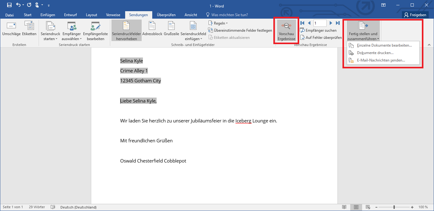
Task: Click the Mit freundlichen Grüßen line
Action: [x=146, y=141]
